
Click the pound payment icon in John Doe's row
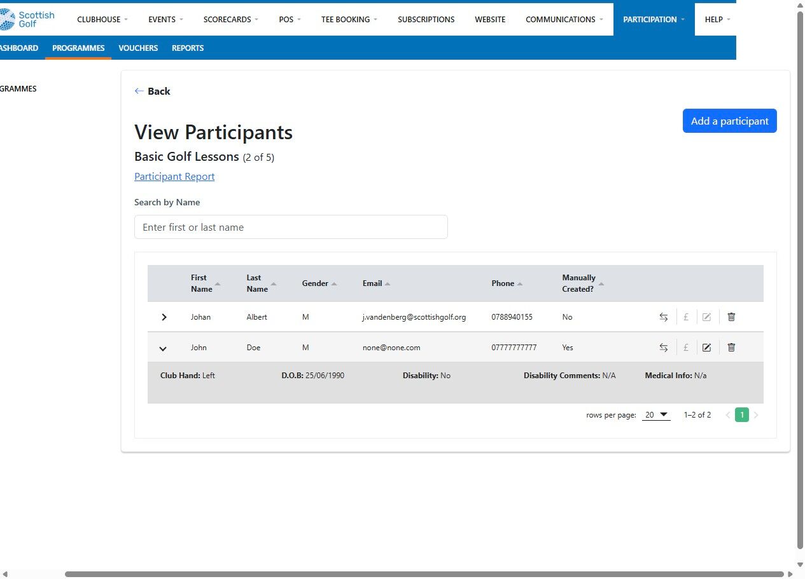[x=686, y=348]
